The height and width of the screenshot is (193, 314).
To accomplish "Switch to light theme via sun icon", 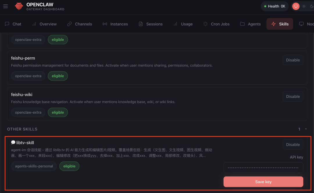I will [x=304, y=6].
